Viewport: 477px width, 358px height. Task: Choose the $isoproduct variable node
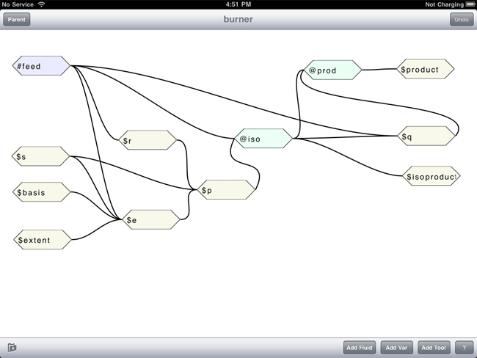click(432, 176)
